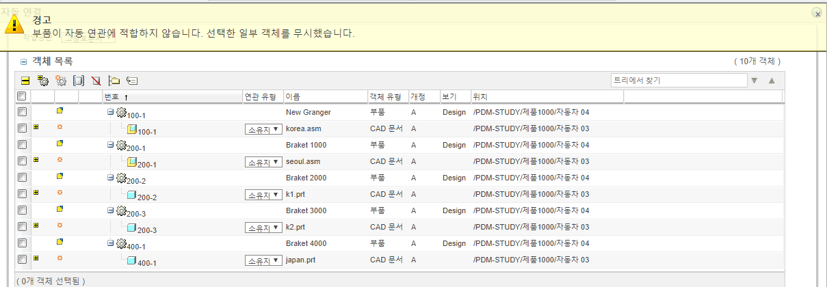The width and height of the screenshot is (827, 287).
Task: Click the gear icon of part 100-1
Action: (122, 112)
